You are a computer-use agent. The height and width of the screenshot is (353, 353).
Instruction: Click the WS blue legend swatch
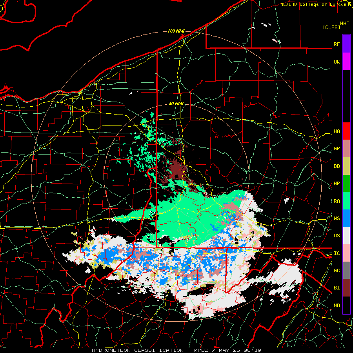pyautogui.click(x=346, y=218)
